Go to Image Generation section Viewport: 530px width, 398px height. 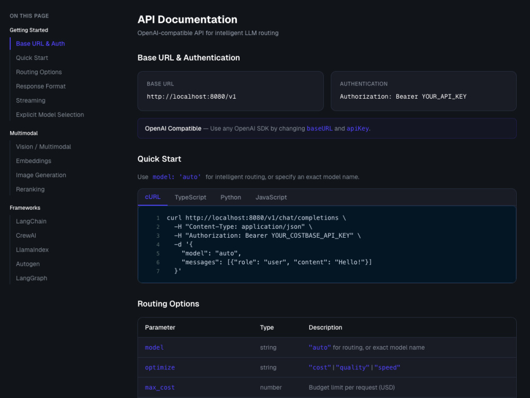41,175
